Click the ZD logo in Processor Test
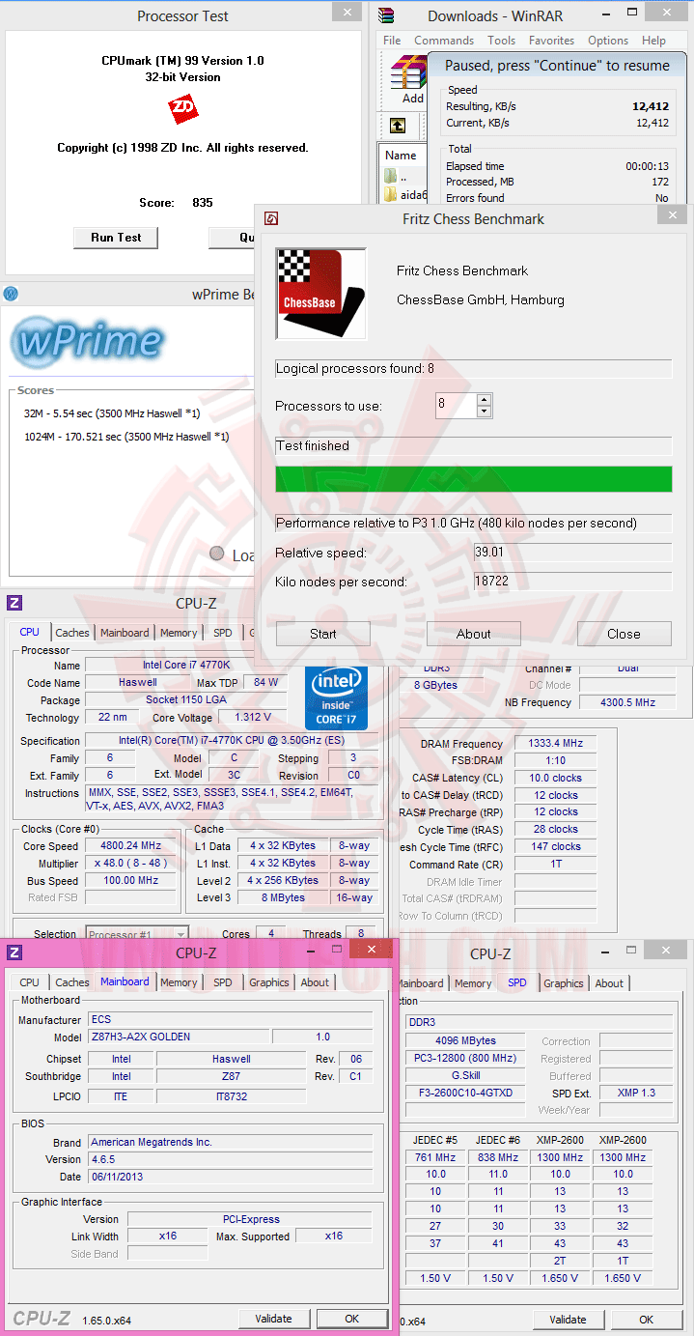Screen dimensions: 694x1336 pyautogui.click(x=182, y=107)
